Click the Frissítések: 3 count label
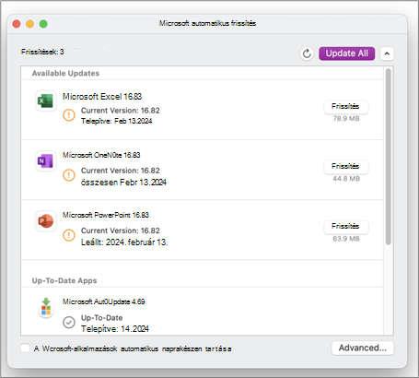The width and height of the screenshot is (419, 378). click(x=42, y=52)
